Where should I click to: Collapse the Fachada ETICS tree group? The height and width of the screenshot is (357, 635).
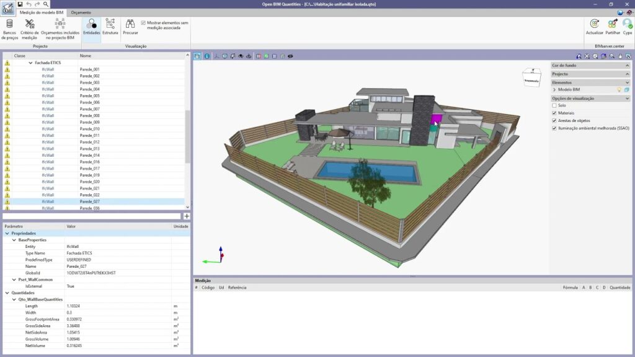tap(30, 63)
